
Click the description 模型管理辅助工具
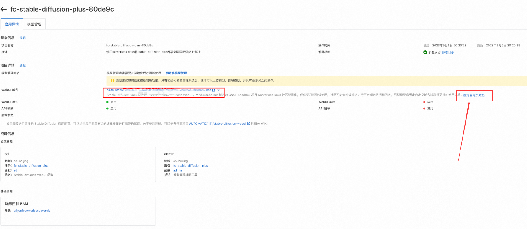(185, 175)
